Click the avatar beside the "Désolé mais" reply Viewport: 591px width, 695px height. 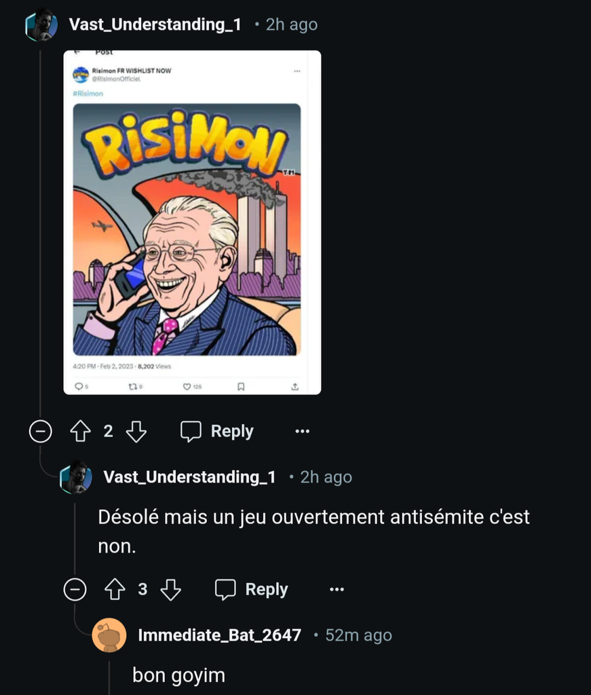point(75,478)
